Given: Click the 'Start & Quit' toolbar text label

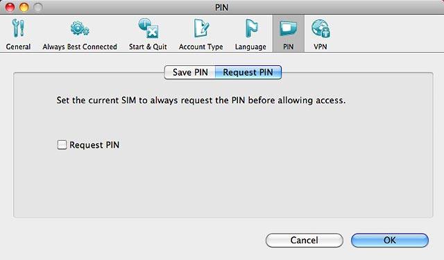Looking at the screenshot, I should click(148, 46).
